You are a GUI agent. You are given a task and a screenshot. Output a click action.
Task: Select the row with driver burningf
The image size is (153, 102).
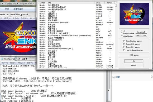click(x=76, y=64)
